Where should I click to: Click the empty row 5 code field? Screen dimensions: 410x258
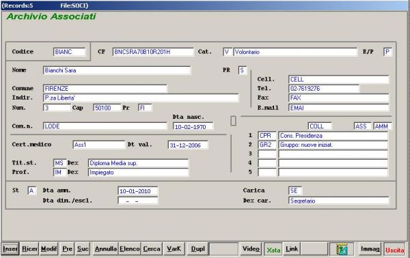click(267, 173)
